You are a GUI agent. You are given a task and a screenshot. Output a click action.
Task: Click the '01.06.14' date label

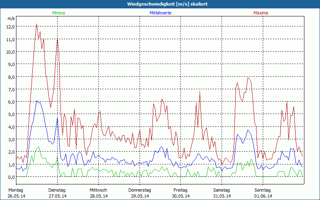[263, 196]
